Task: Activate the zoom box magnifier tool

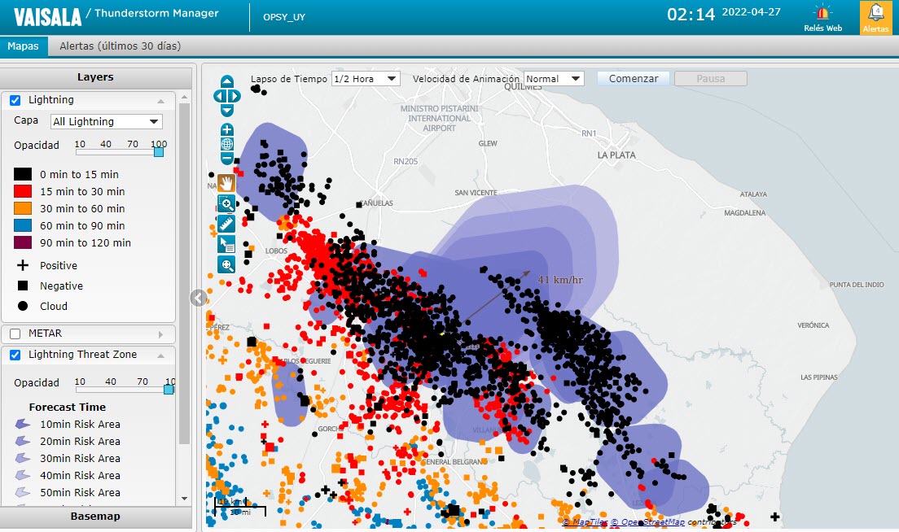Action: [226, 203]
